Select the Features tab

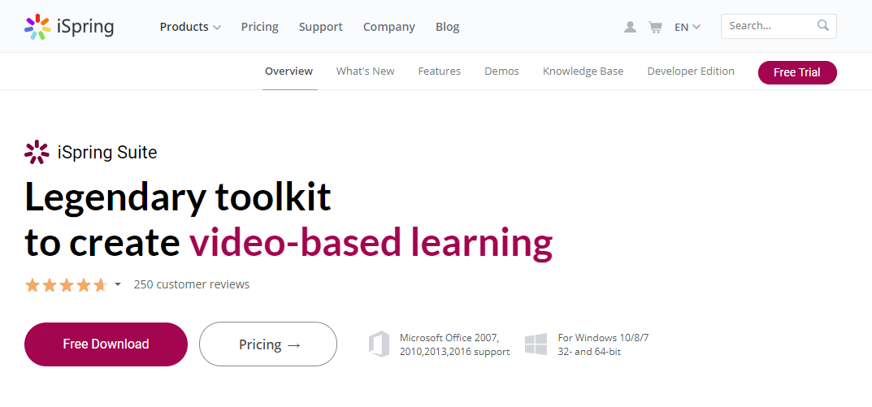click(440, 71)
